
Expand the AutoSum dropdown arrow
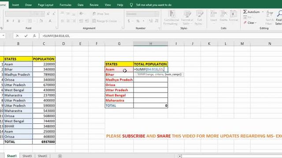click(x=263, y=12)
